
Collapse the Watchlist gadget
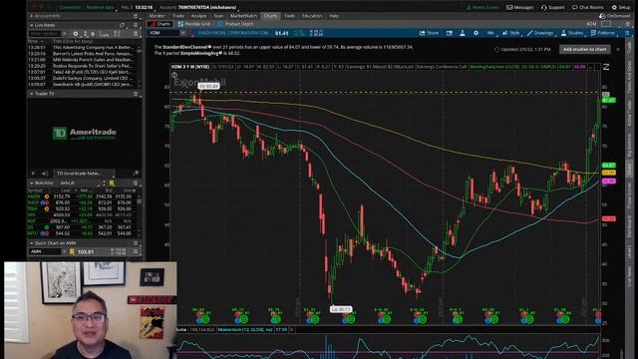(x=31, y=183)
